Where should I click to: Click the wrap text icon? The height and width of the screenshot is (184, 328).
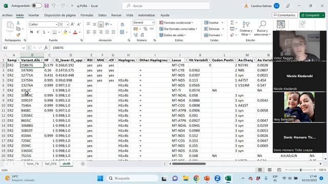pos(122,25)
